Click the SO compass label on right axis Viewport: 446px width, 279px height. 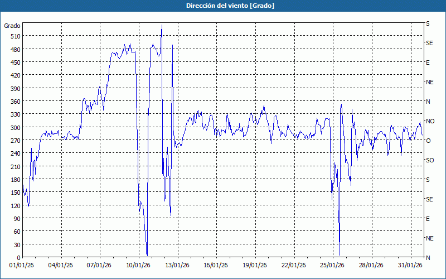pos(430,160)
